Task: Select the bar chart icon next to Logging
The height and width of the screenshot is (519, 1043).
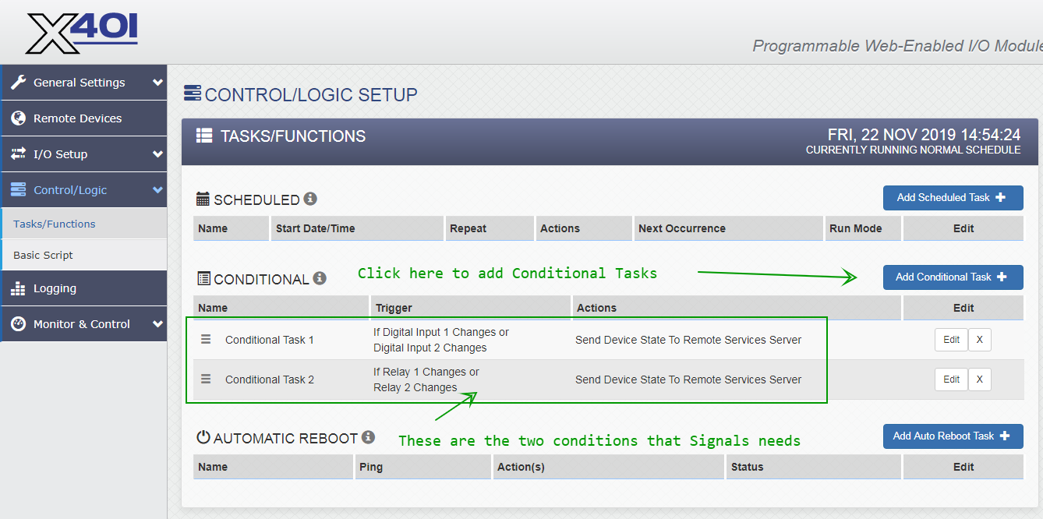Action: point(17,288)
